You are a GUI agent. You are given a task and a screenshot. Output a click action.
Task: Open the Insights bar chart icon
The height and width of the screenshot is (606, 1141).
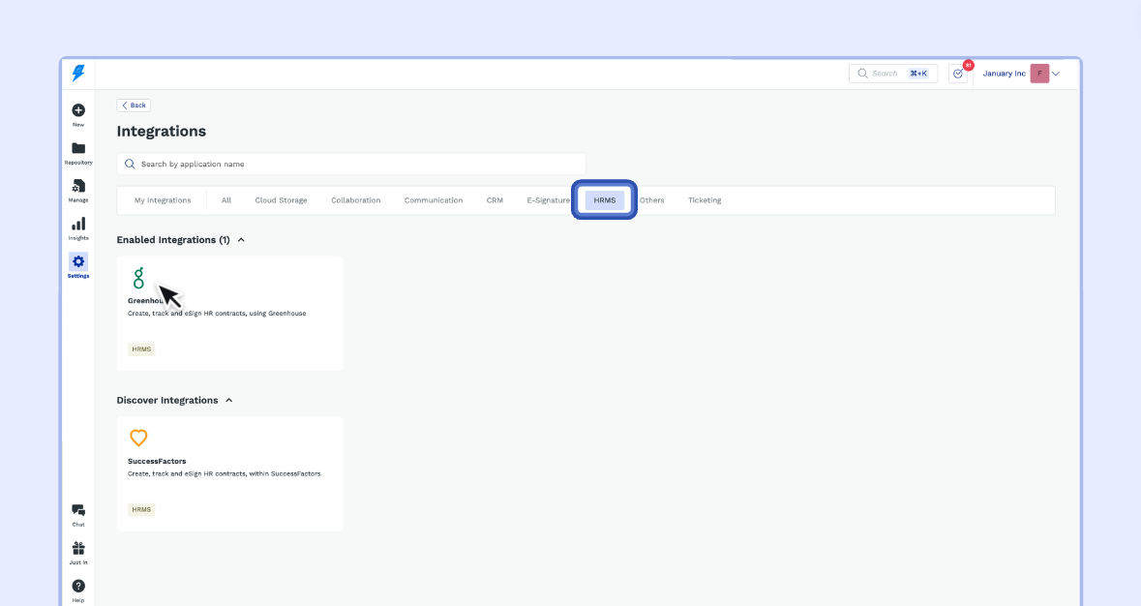click(x=78, y=225)
